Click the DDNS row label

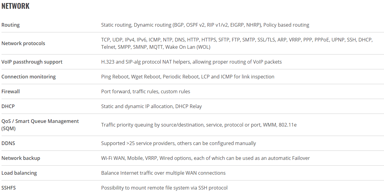(x=8, y=143)
